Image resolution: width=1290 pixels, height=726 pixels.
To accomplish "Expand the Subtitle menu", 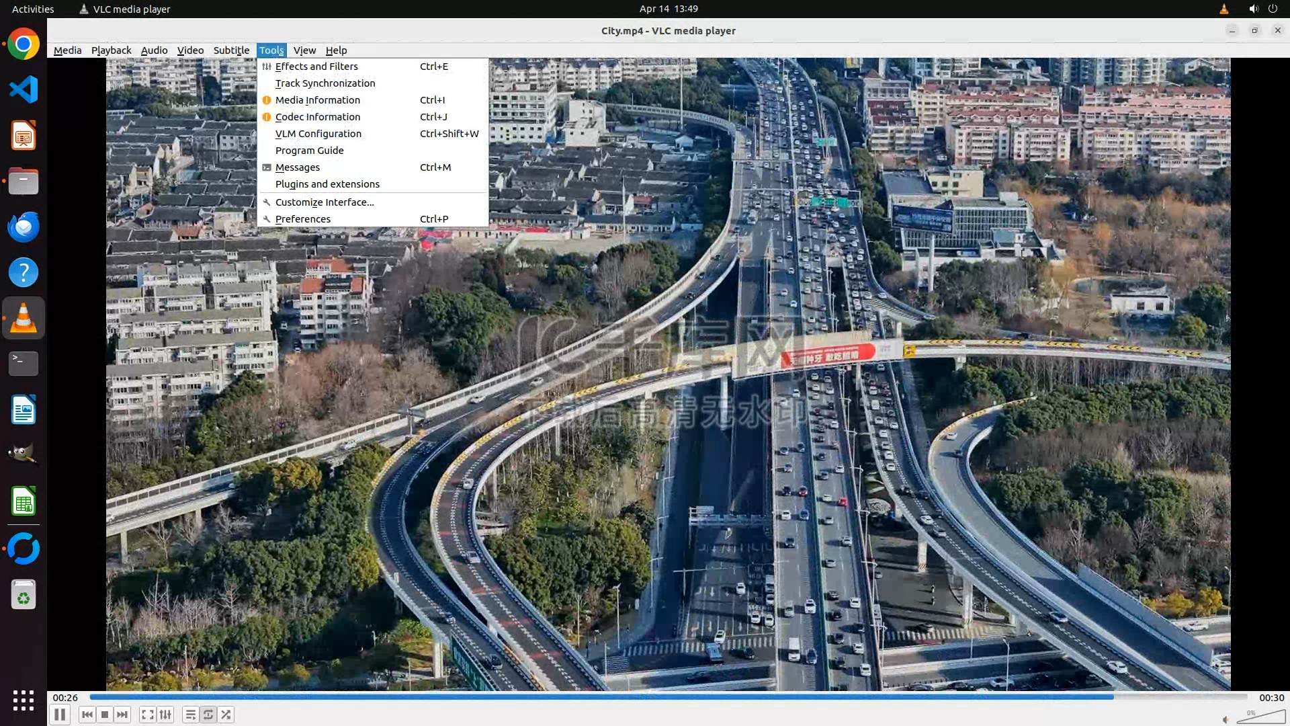I will [x=231, y=50].
